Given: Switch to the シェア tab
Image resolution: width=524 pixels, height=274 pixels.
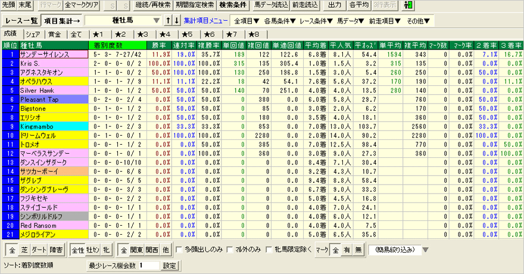Looking at the screenshot, I should (33, 35).
